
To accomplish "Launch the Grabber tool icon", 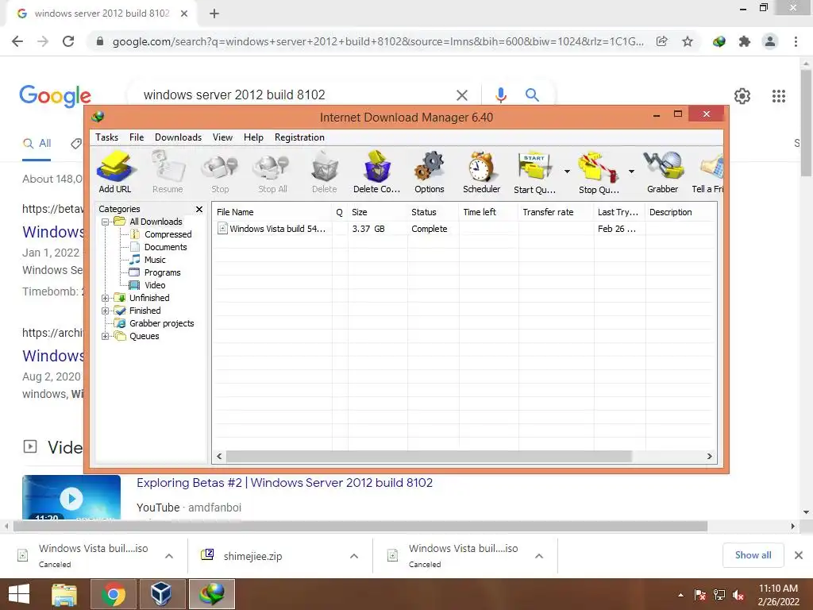I will coord(663,172).
